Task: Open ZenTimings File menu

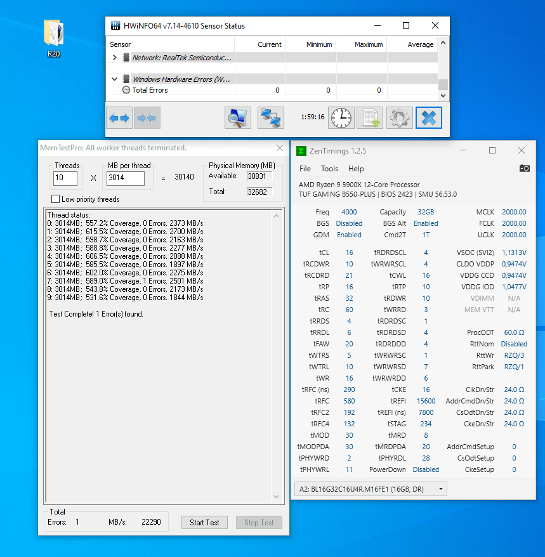Action: click(x=305, y=169)
